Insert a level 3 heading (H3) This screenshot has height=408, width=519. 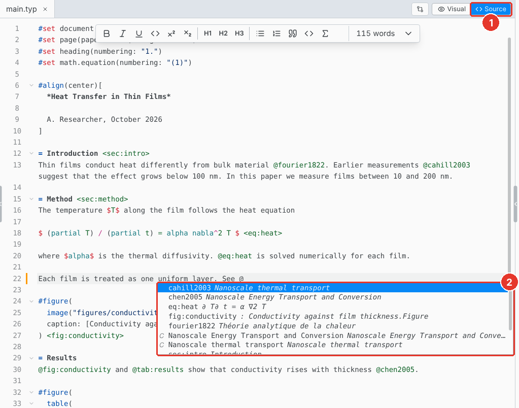click(239, 33)
